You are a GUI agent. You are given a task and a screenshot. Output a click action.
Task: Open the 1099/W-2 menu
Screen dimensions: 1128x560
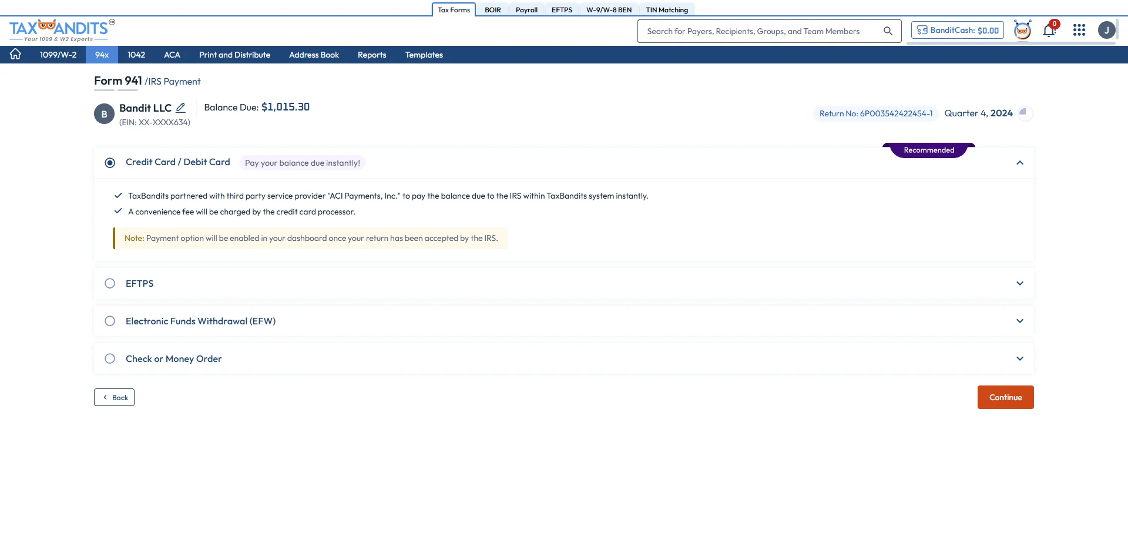[x=58, y=55]
